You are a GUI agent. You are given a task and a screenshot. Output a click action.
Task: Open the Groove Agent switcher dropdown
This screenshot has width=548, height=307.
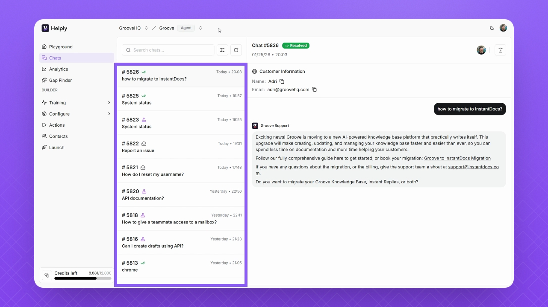(x=200, y=28)
